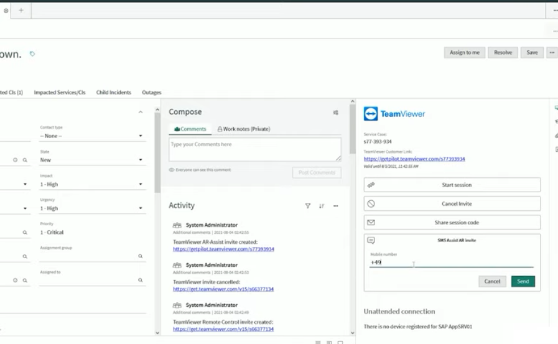
Task: Switch to Child Incidents tab
Action: (x=113, y=93)
